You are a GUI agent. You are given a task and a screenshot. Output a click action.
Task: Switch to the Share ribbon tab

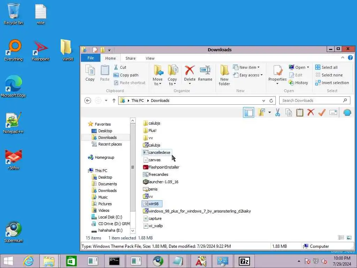pyautogui.click(x=130, y=58)
